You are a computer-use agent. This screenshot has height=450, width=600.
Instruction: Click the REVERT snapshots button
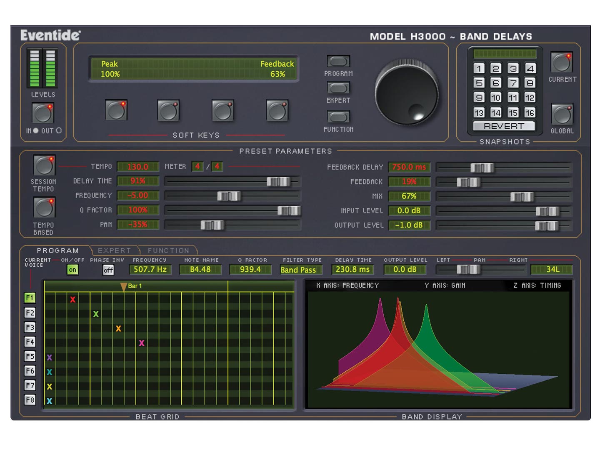504,126
